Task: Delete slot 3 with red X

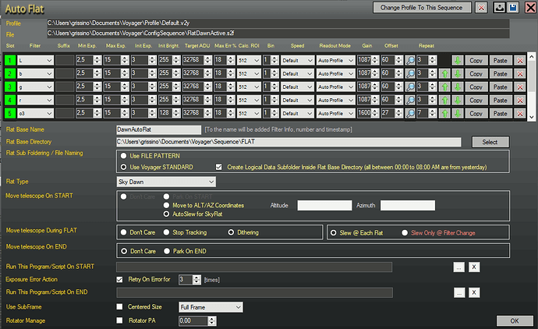Action: pos(520,87)
